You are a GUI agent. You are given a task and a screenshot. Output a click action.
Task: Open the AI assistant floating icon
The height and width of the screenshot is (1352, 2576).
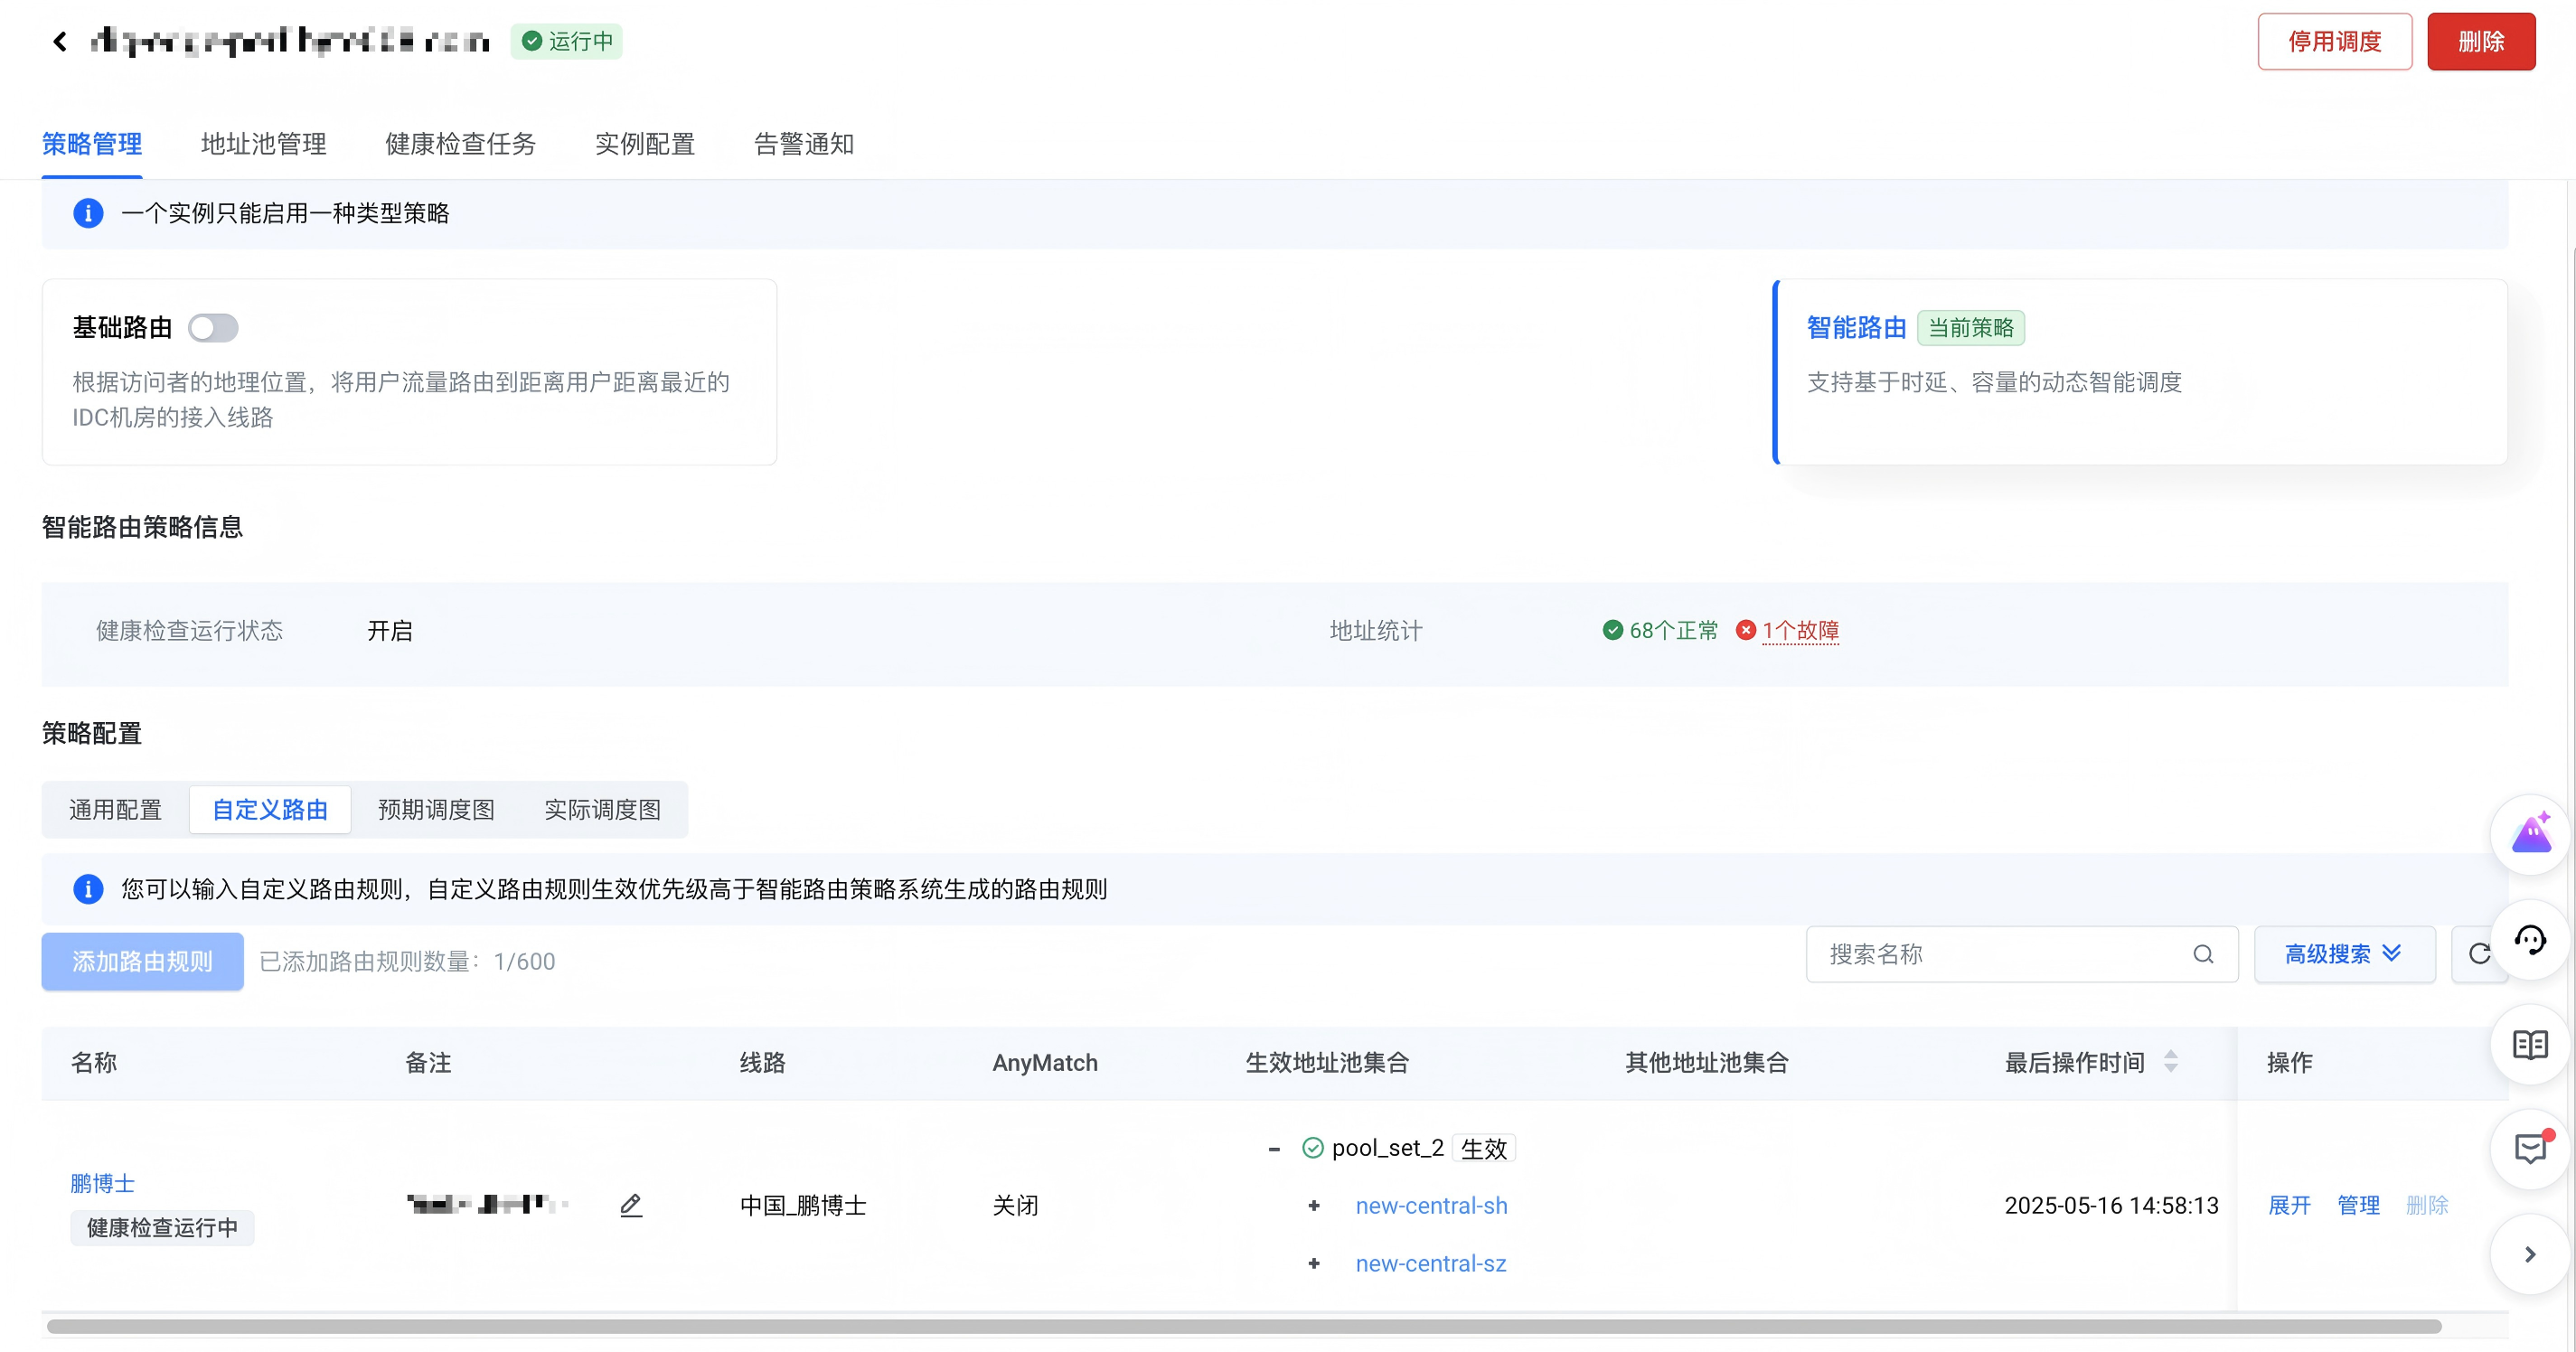pyautogui.click(x=2529, y=834)
